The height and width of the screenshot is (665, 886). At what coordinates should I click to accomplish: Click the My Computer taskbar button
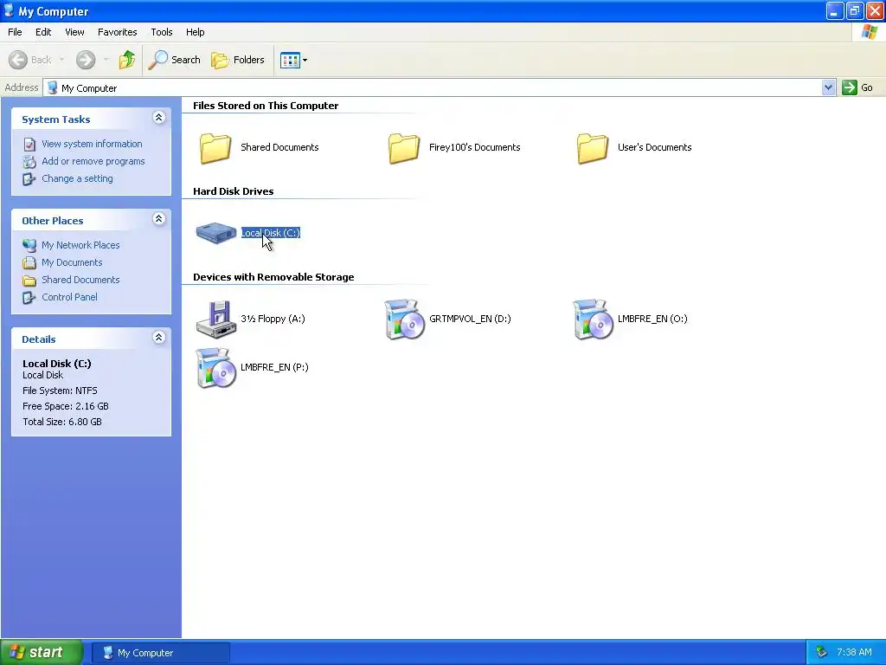tap(160, 653)
